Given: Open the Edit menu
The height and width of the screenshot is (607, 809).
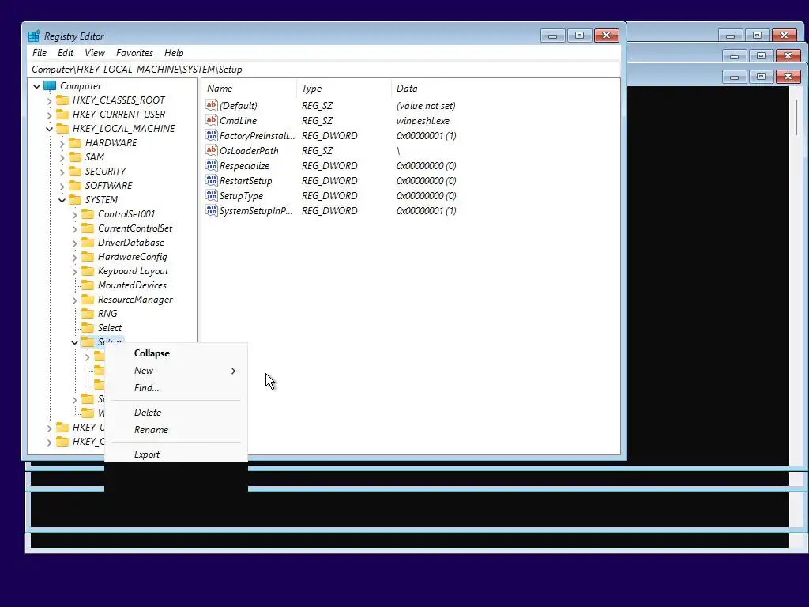Looking at the screenshot, I should [x=66, y=53].
